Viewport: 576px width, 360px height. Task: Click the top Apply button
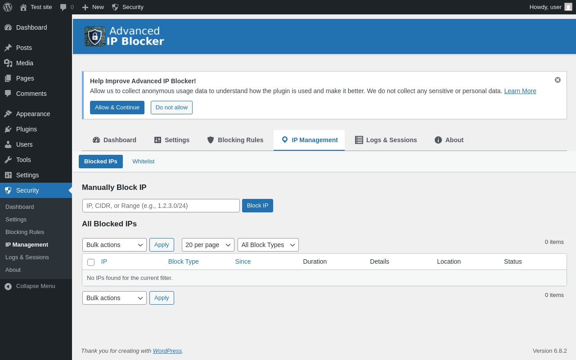pos(162,245)
